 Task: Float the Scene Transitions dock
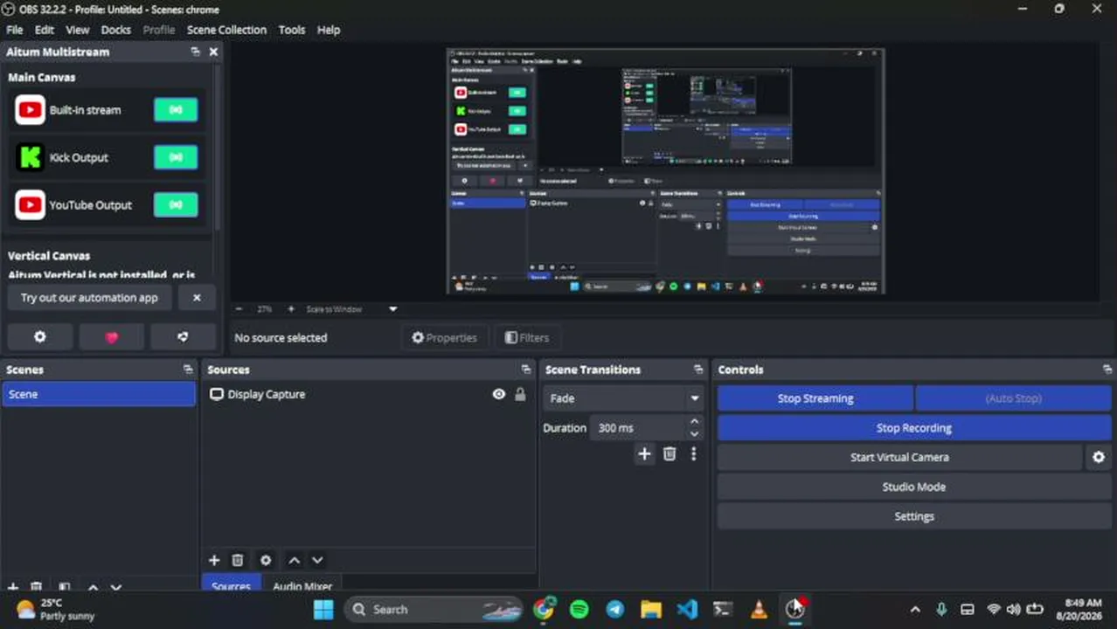[x=697, y=370]
